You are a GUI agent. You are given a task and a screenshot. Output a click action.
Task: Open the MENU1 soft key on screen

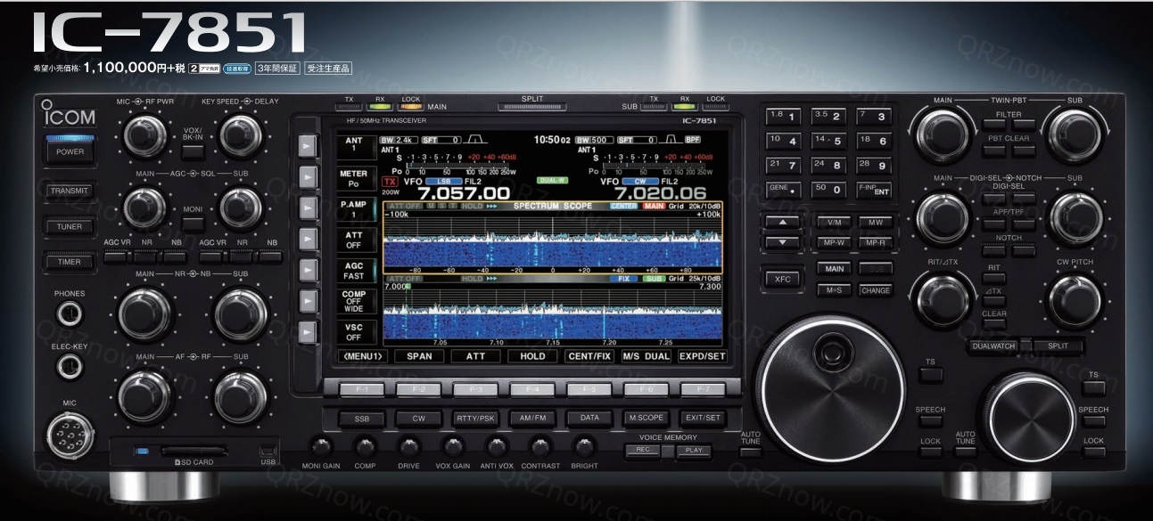coord(363,356)
